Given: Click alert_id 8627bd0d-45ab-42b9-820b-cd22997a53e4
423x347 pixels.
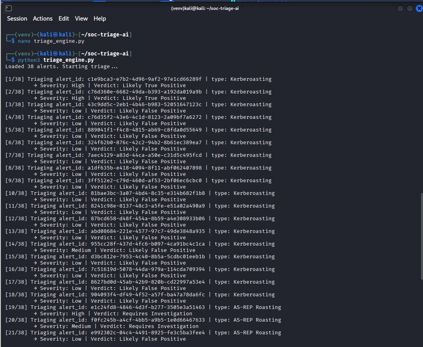Looking at the screenshot, I should pos(148,282).
